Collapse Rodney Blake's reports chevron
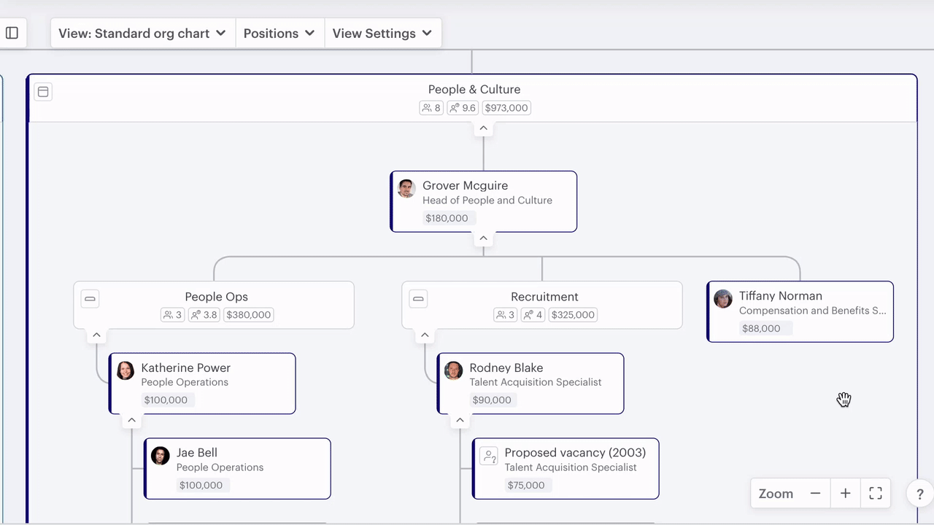 point(460,419)
